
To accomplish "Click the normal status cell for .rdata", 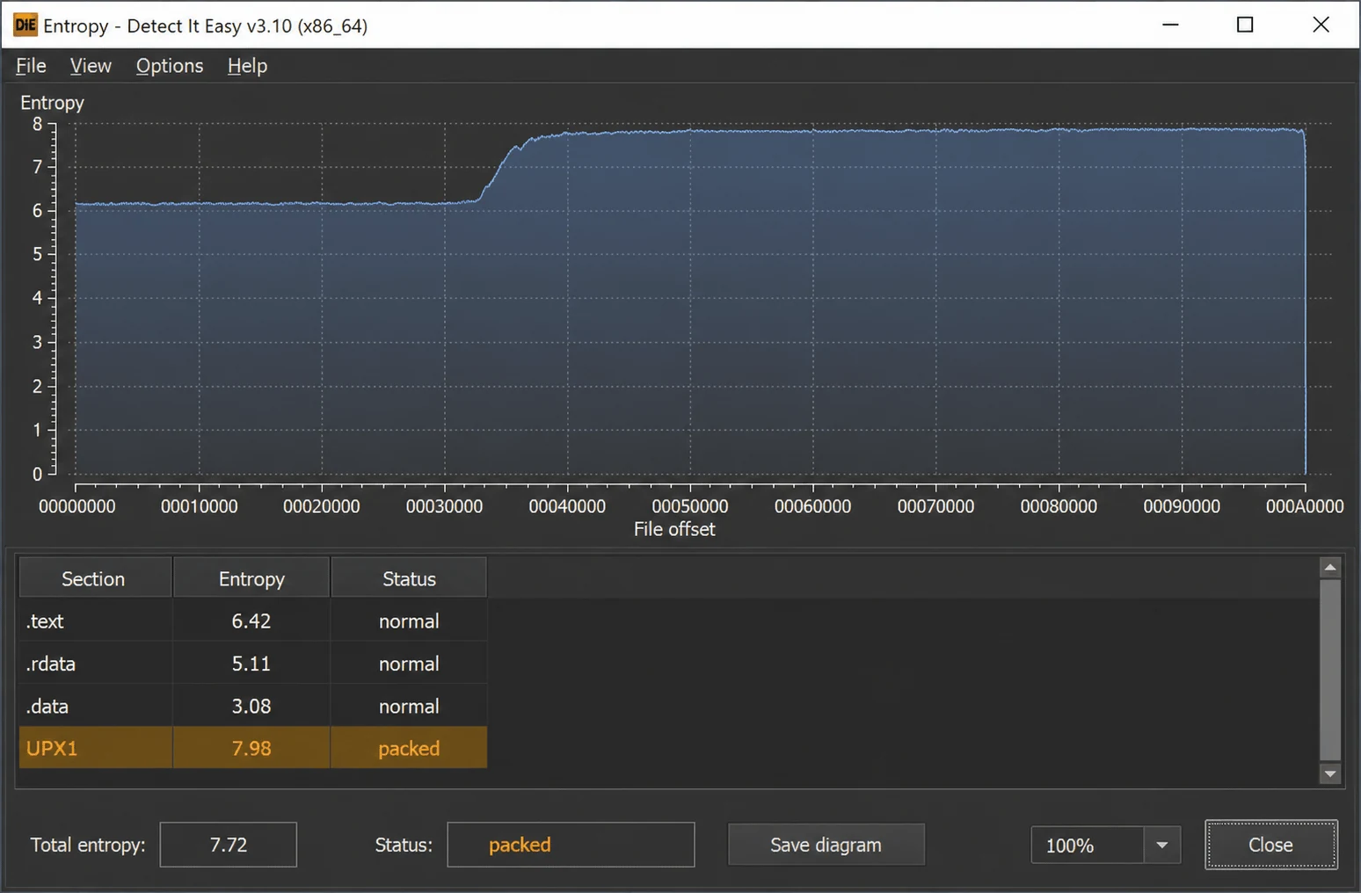I will (409, 664).
